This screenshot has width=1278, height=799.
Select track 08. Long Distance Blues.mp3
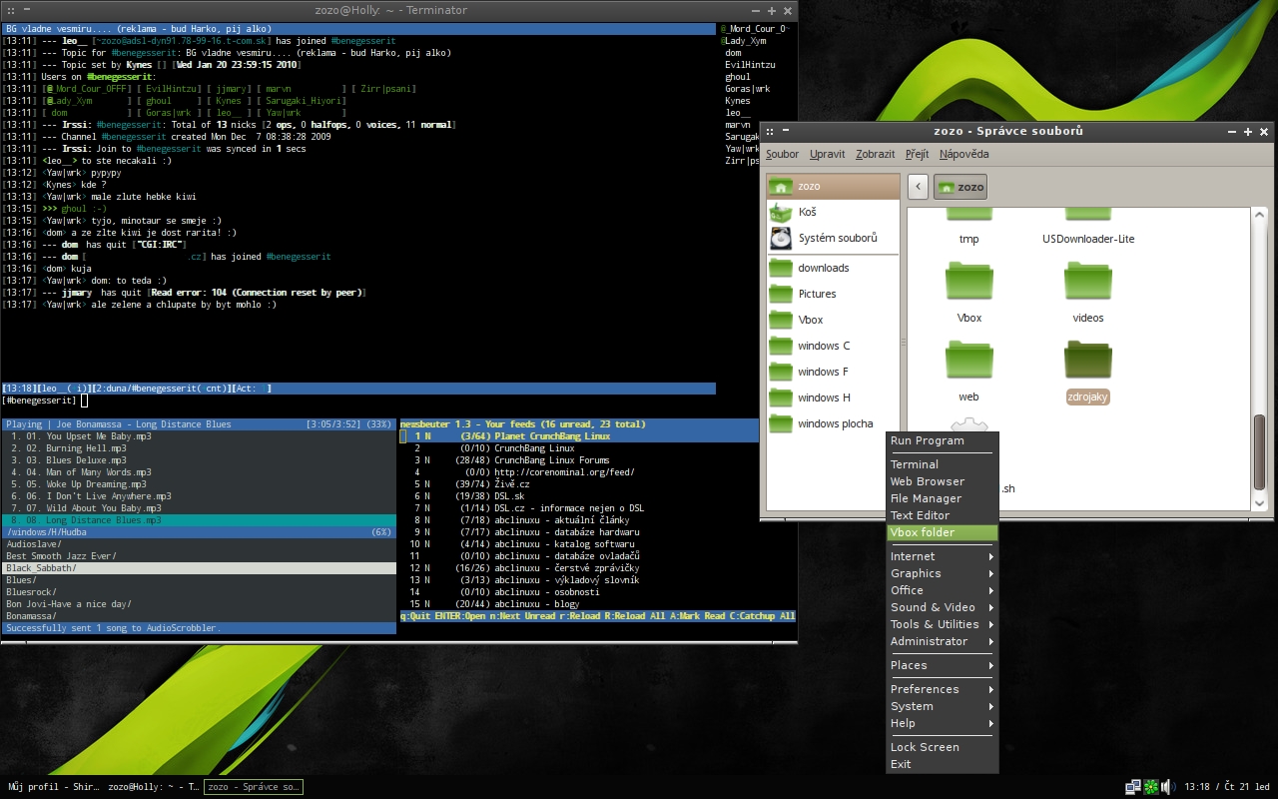(x=199, y=520)
